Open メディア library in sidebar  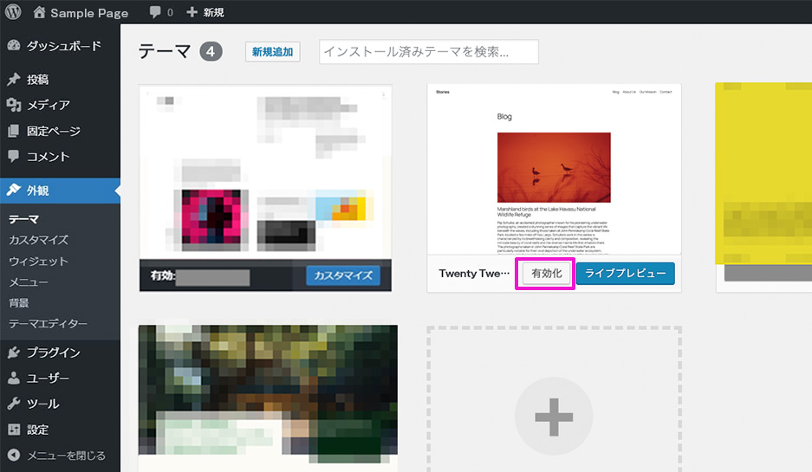48,105
